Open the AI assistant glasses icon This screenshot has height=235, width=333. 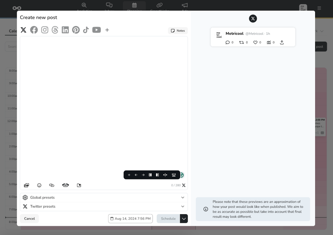pos(65,185)
